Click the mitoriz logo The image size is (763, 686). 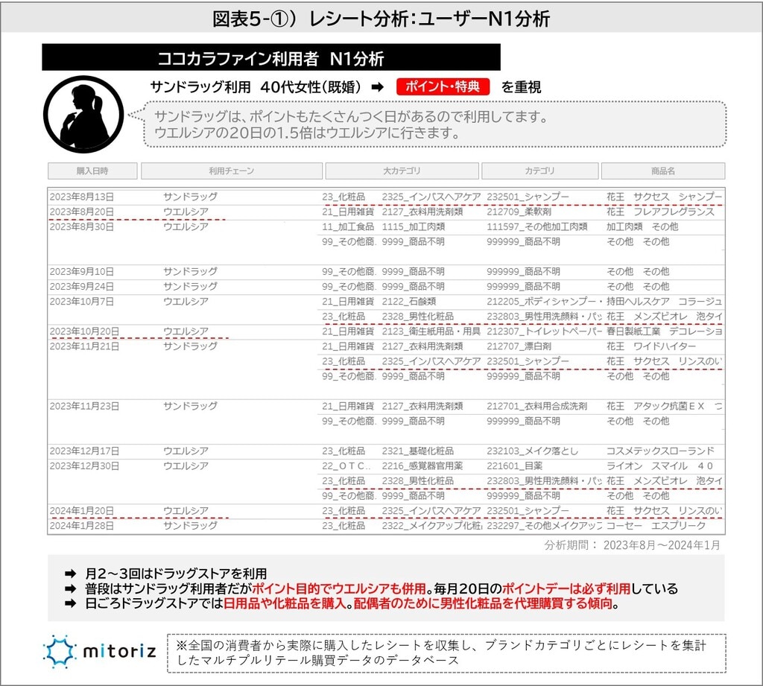(x=100, y=652)
